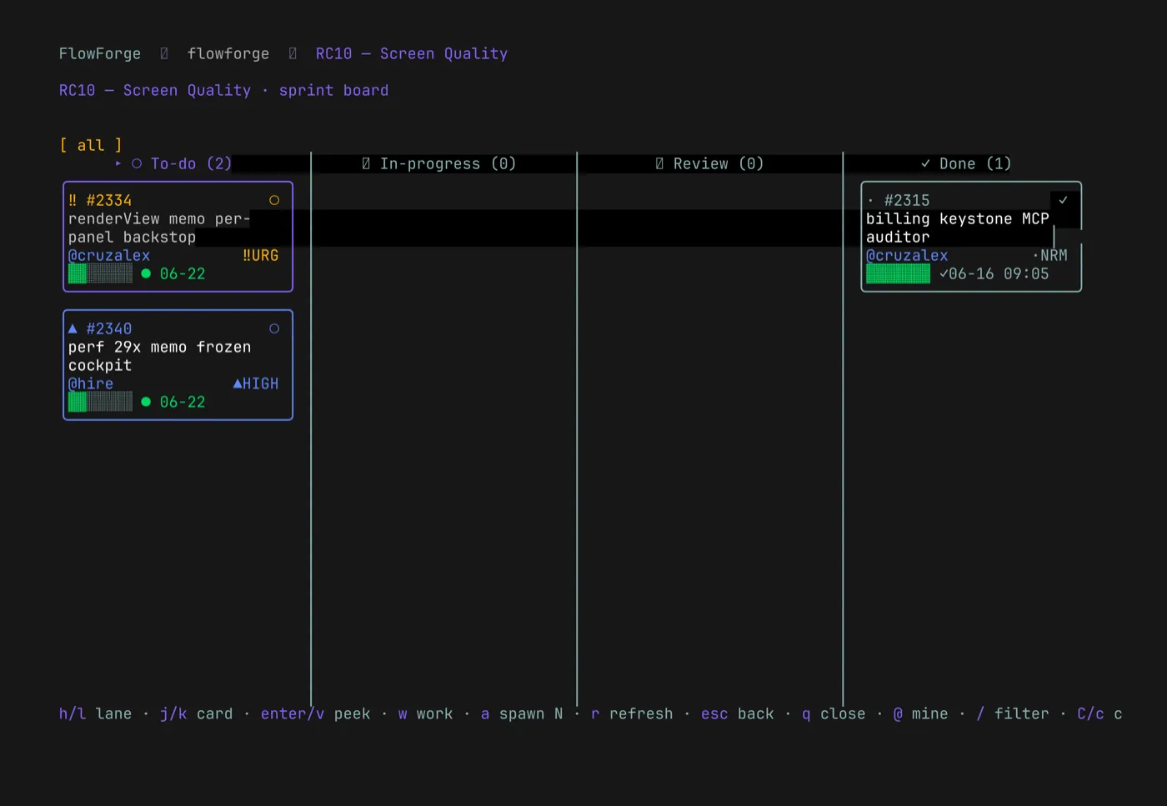This screenshot has height=806, width=1167.
Task: Open the flowforge breadcrumb segment
Action: pyautogui.click(x=228, y=53)
